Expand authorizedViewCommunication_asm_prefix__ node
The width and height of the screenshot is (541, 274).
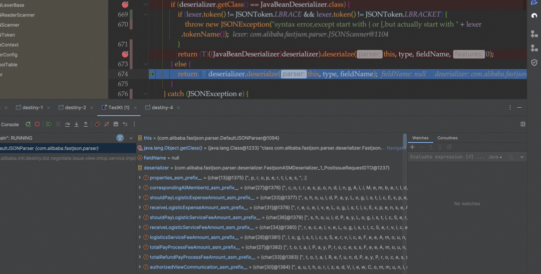click(x=140, y=267)
